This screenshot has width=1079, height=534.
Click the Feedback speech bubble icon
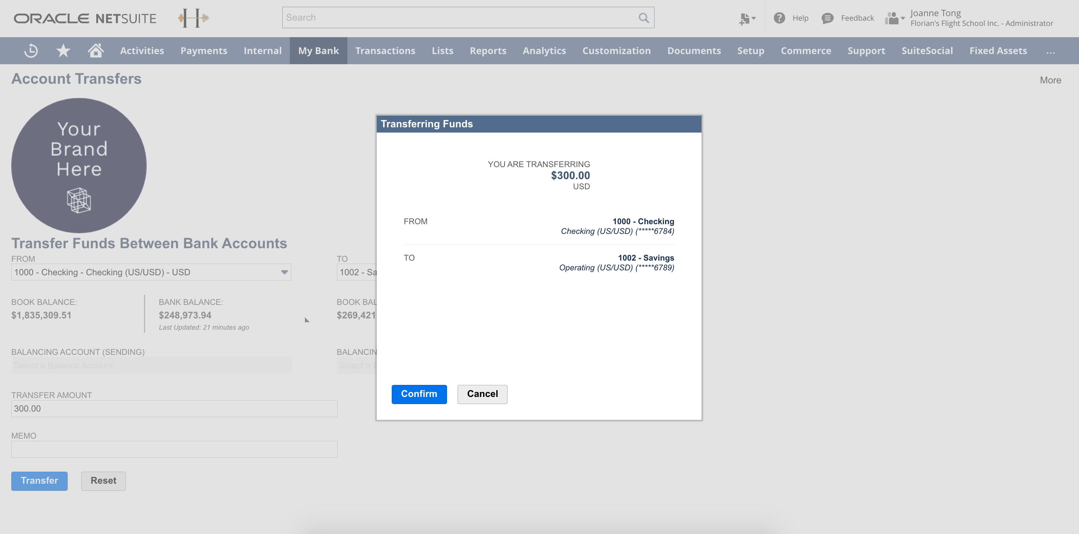[x=827, y=18]
